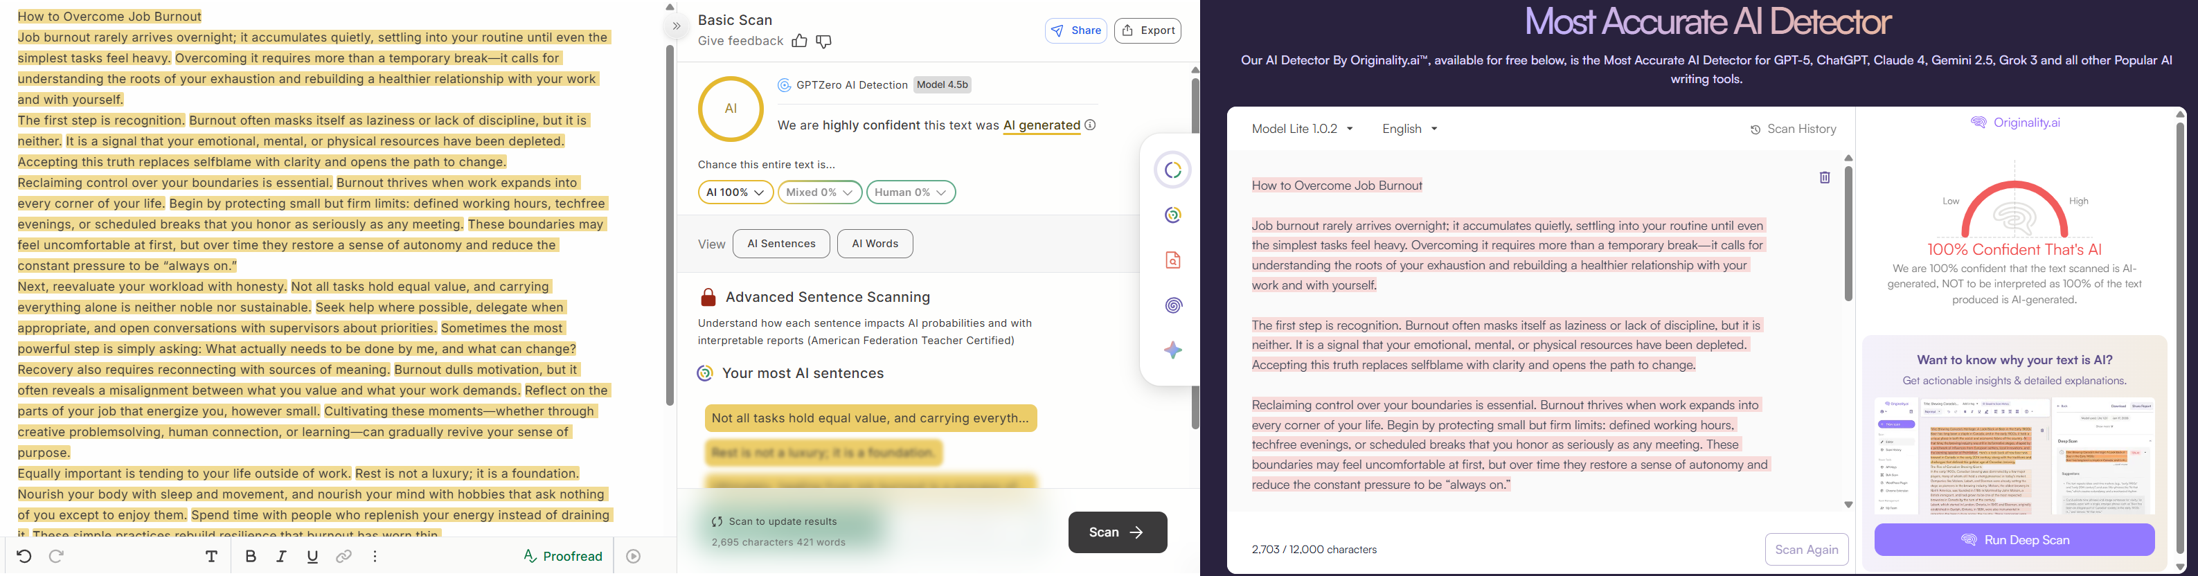Image resolution: width=2198 pixels, height=576 pixels.
Task: Click the Originality.ai text area scrollbar
Action: [x=1848, y=233]
